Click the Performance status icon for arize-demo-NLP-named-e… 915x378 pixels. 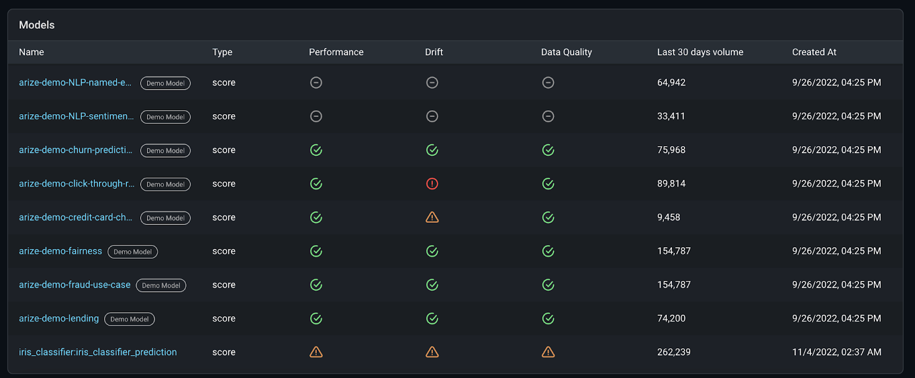click(316, 83)
